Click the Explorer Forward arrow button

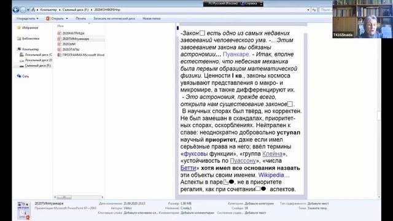pyautogui.click(x=23, y=10)
